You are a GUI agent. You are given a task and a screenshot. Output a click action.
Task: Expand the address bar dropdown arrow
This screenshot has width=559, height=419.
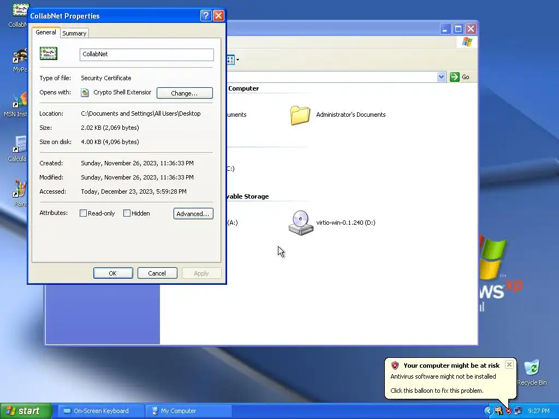441,76
